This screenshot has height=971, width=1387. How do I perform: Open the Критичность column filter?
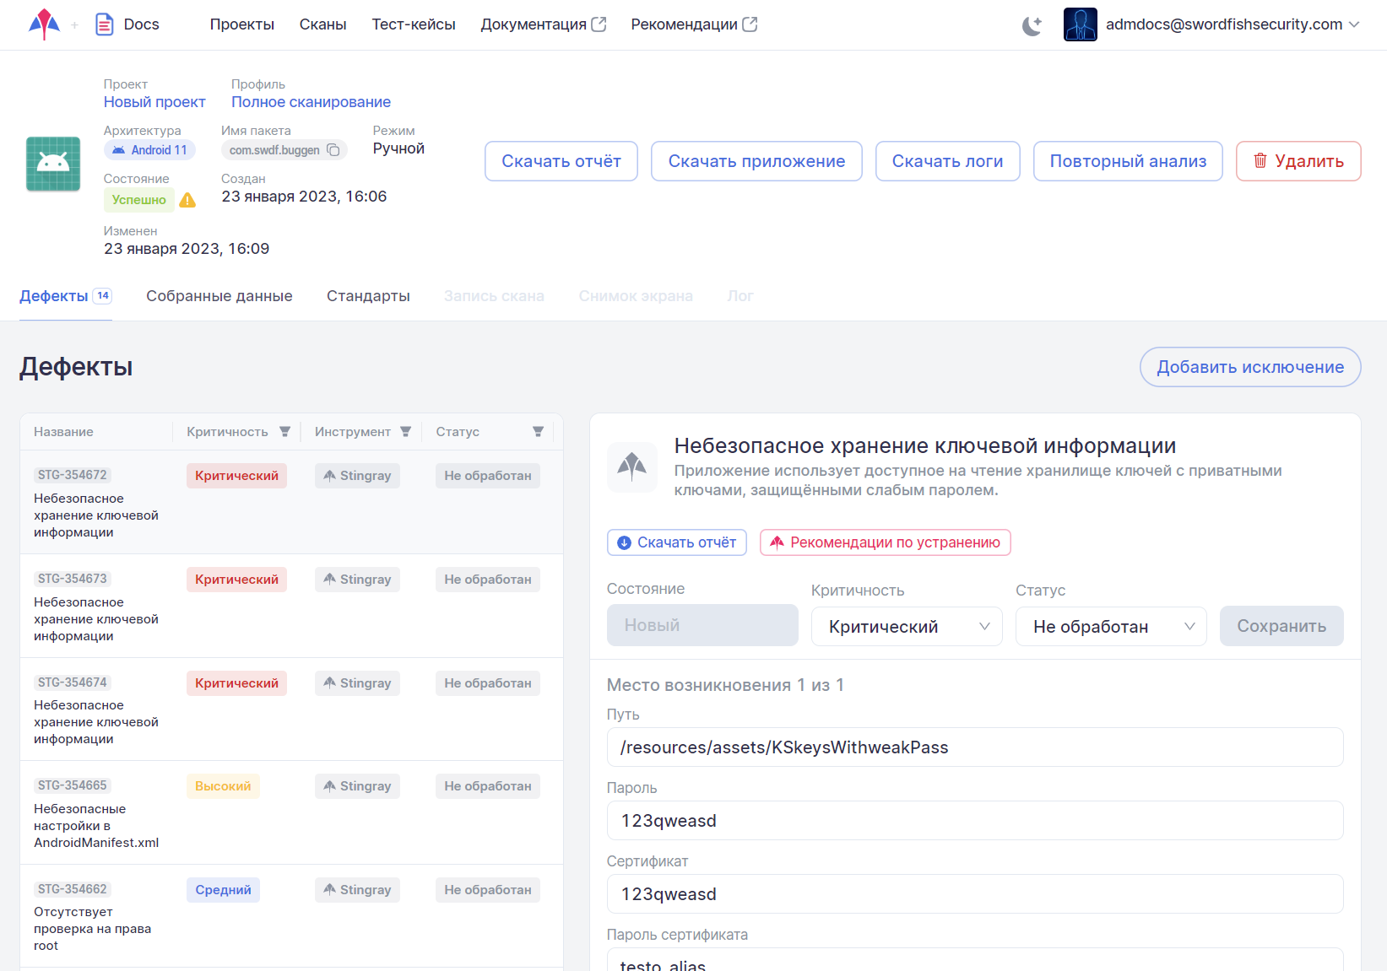284,432
